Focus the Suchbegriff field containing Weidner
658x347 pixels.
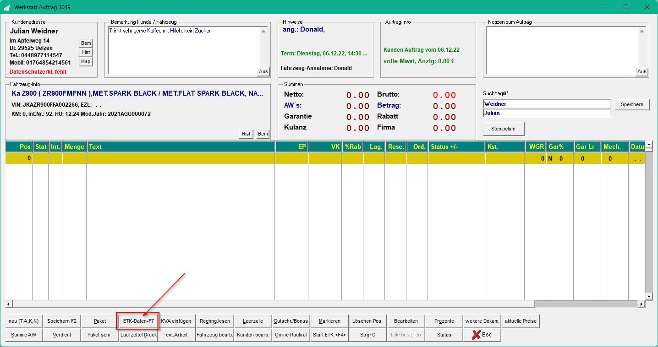[547, 104]
